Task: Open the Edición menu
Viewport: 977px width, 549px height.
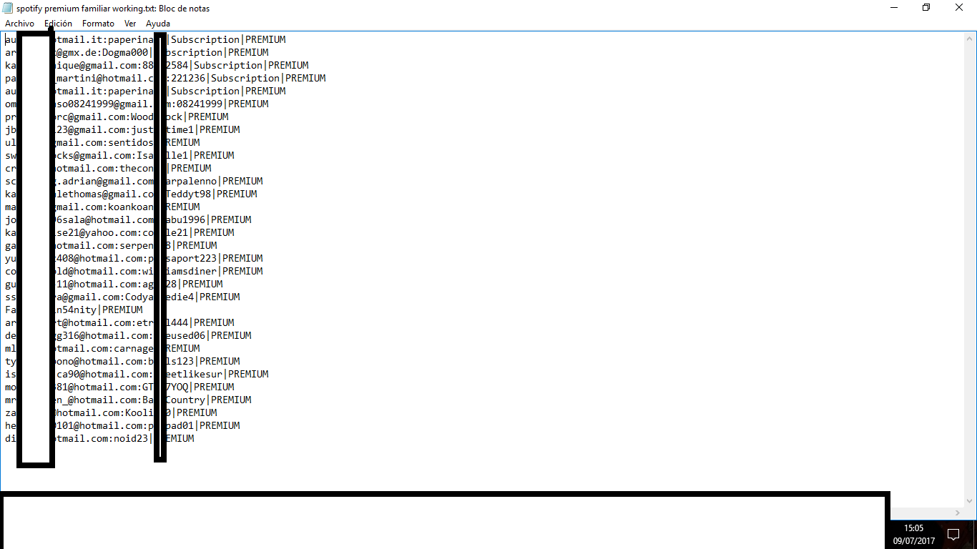Action: pyautogui.click(x=58, y=24)
